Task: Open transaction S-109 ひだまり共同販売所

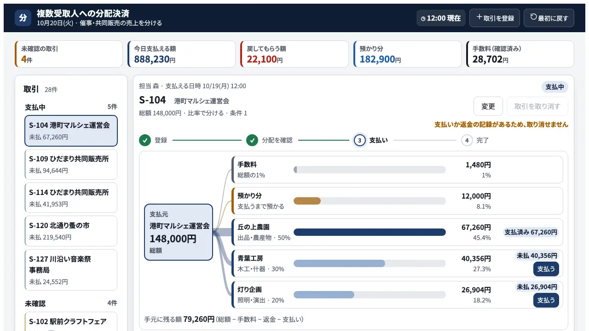Action: pos(71,165)
